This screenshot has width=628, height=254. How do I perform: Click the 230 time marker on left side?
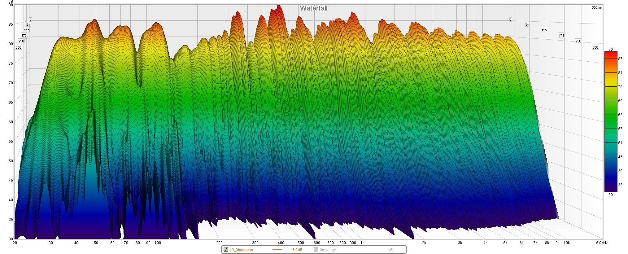coord(21,41)
